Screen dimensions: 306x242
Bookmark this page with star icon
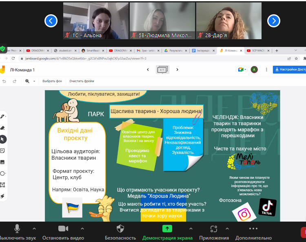coord(297,58)
